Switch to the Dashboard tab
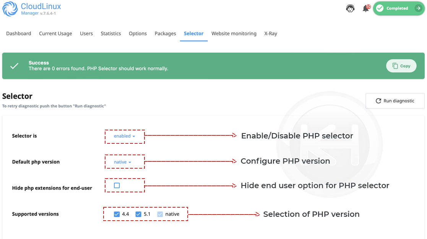The height and width of the screenshot is (239, 427). point(19,34)
